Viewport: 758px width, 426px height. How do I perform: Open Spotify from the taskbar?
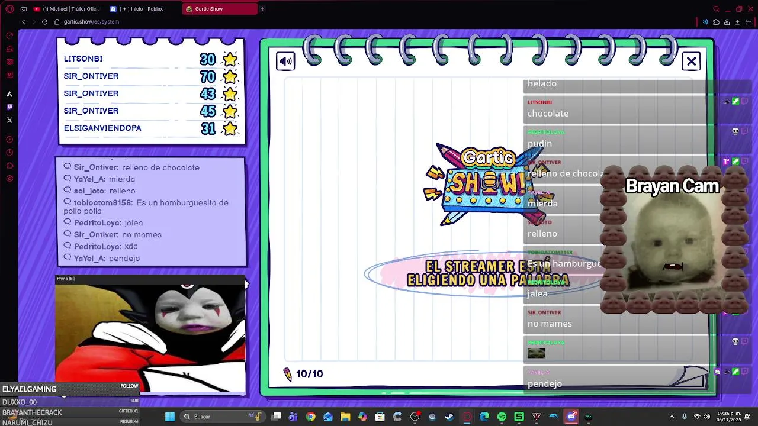(502, 417)
